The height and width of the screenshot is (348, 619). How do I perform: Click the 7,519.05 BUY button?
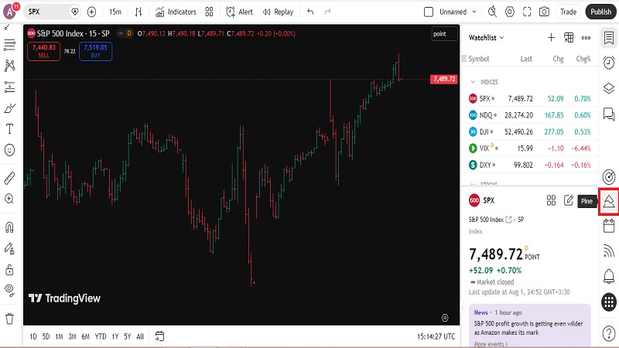[95, 51]
